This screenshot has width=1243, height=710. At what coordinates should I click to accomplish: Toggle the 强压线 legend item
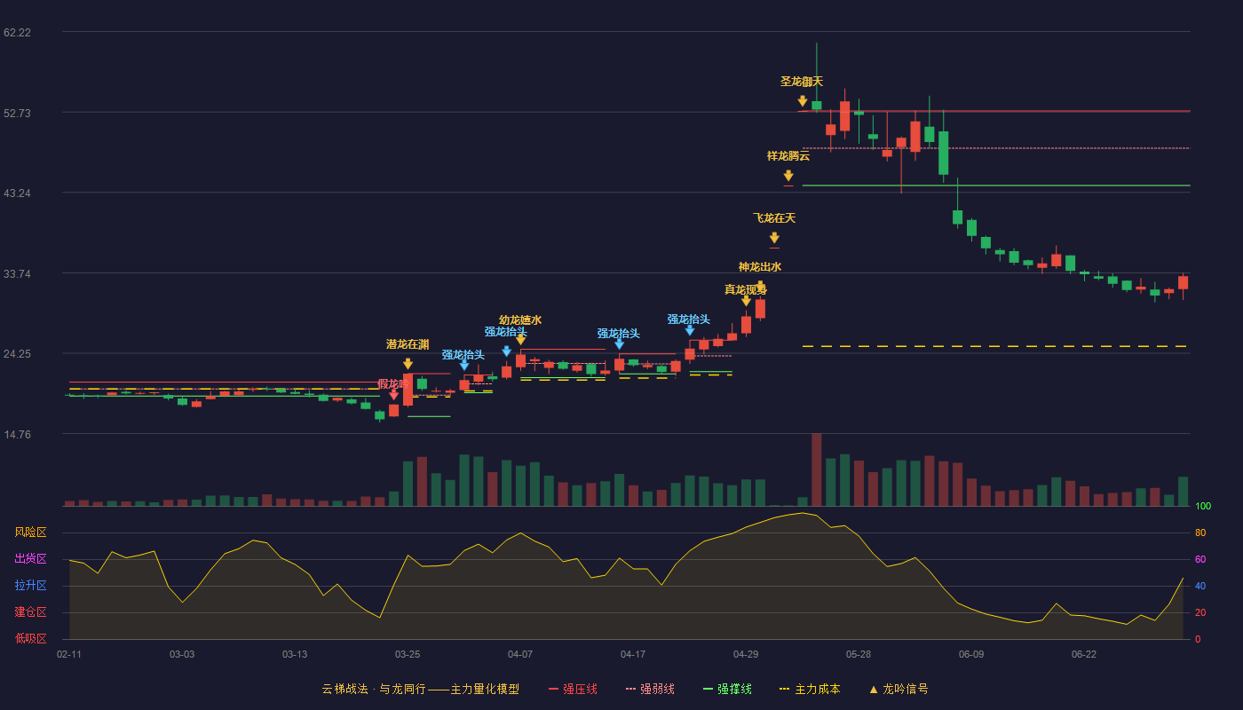coord(573,689)
